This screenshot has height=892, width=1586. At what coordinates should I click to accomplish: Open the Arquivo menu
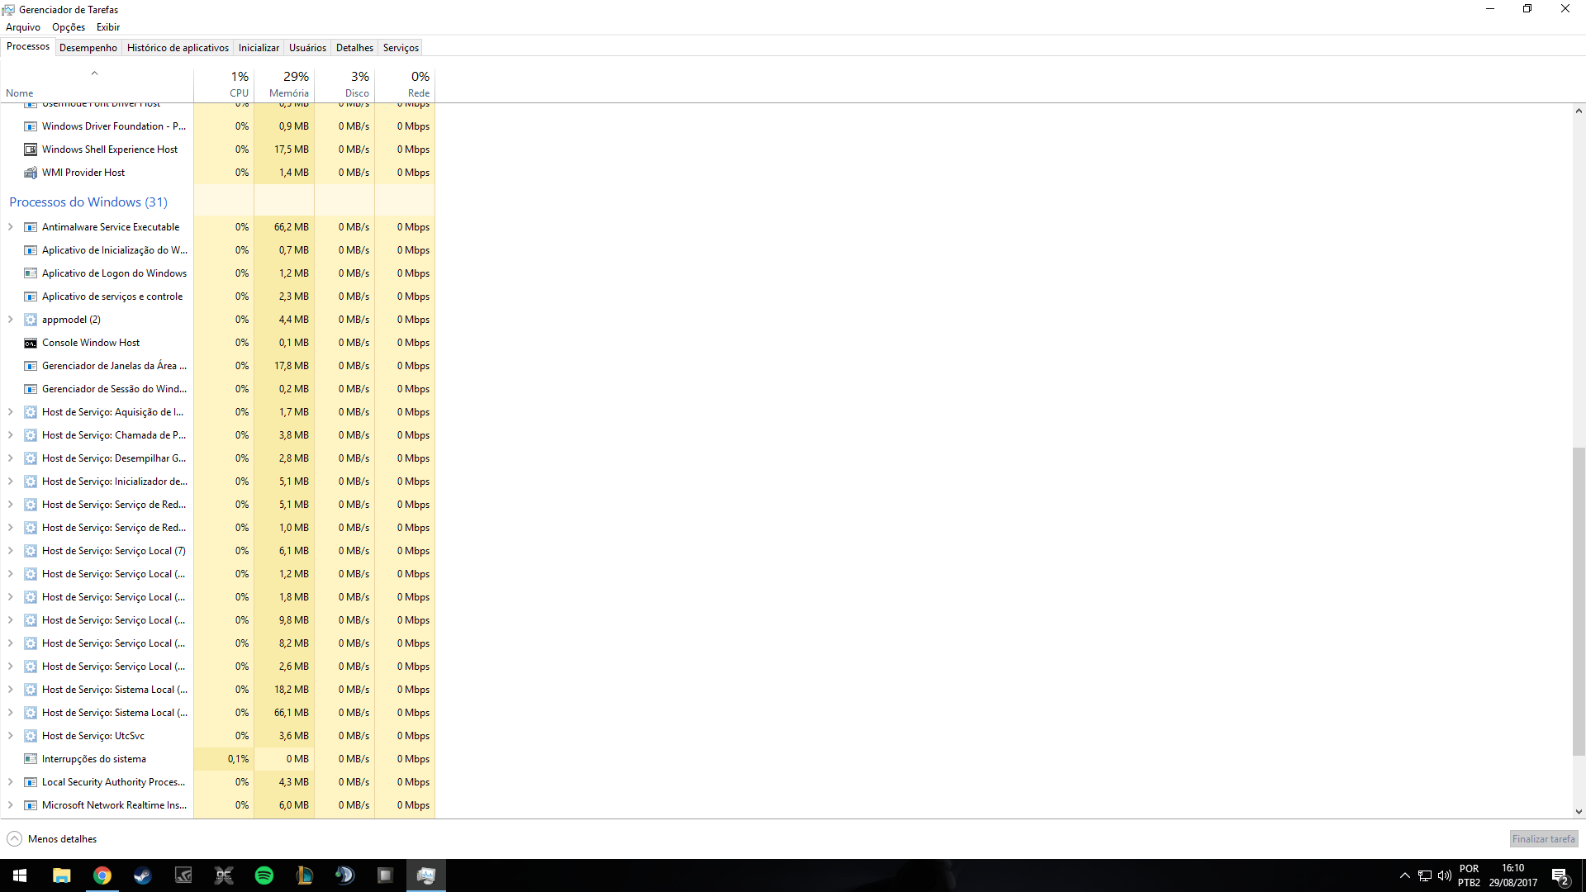pyautogui.click(x=23, y=27)
